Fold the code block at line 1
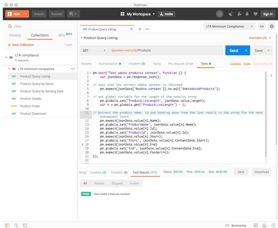 [x=90, y=73]
